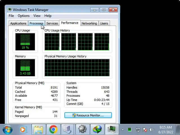
Task: Click the Task Manager taskbar button
Action: point(112,130)
